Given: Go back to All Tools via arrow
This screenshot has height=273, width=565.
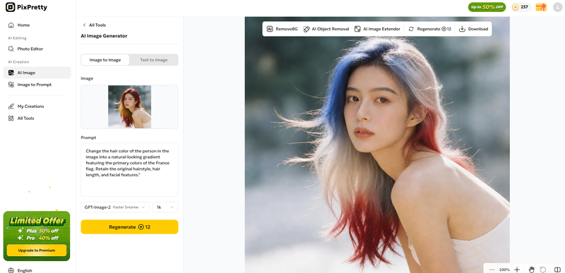Looking at the screenshot, I should pos(84,25).
